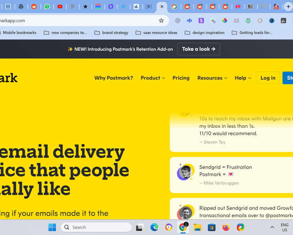293x235 pixels.
Task: Click the ENG US language indicator
Action: [x=285, y=227]
